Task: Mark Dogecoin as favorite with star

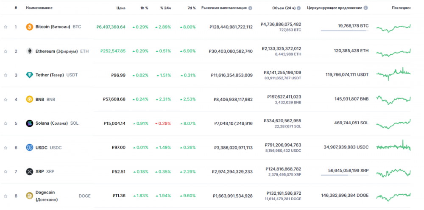Action: tap(6, 196)
